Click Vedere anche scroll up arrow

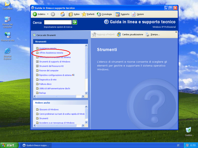pos(86,107)
